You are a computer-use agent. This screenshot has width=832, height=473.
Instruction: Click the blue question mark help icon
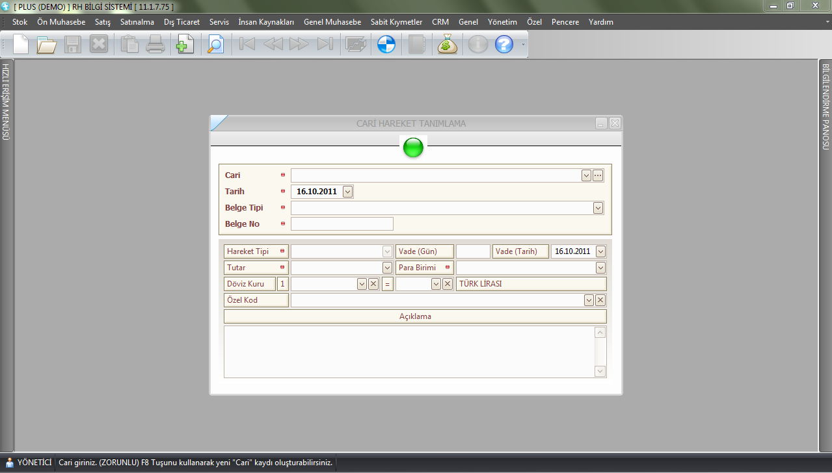pyautogui.click(x=504, y=44)
